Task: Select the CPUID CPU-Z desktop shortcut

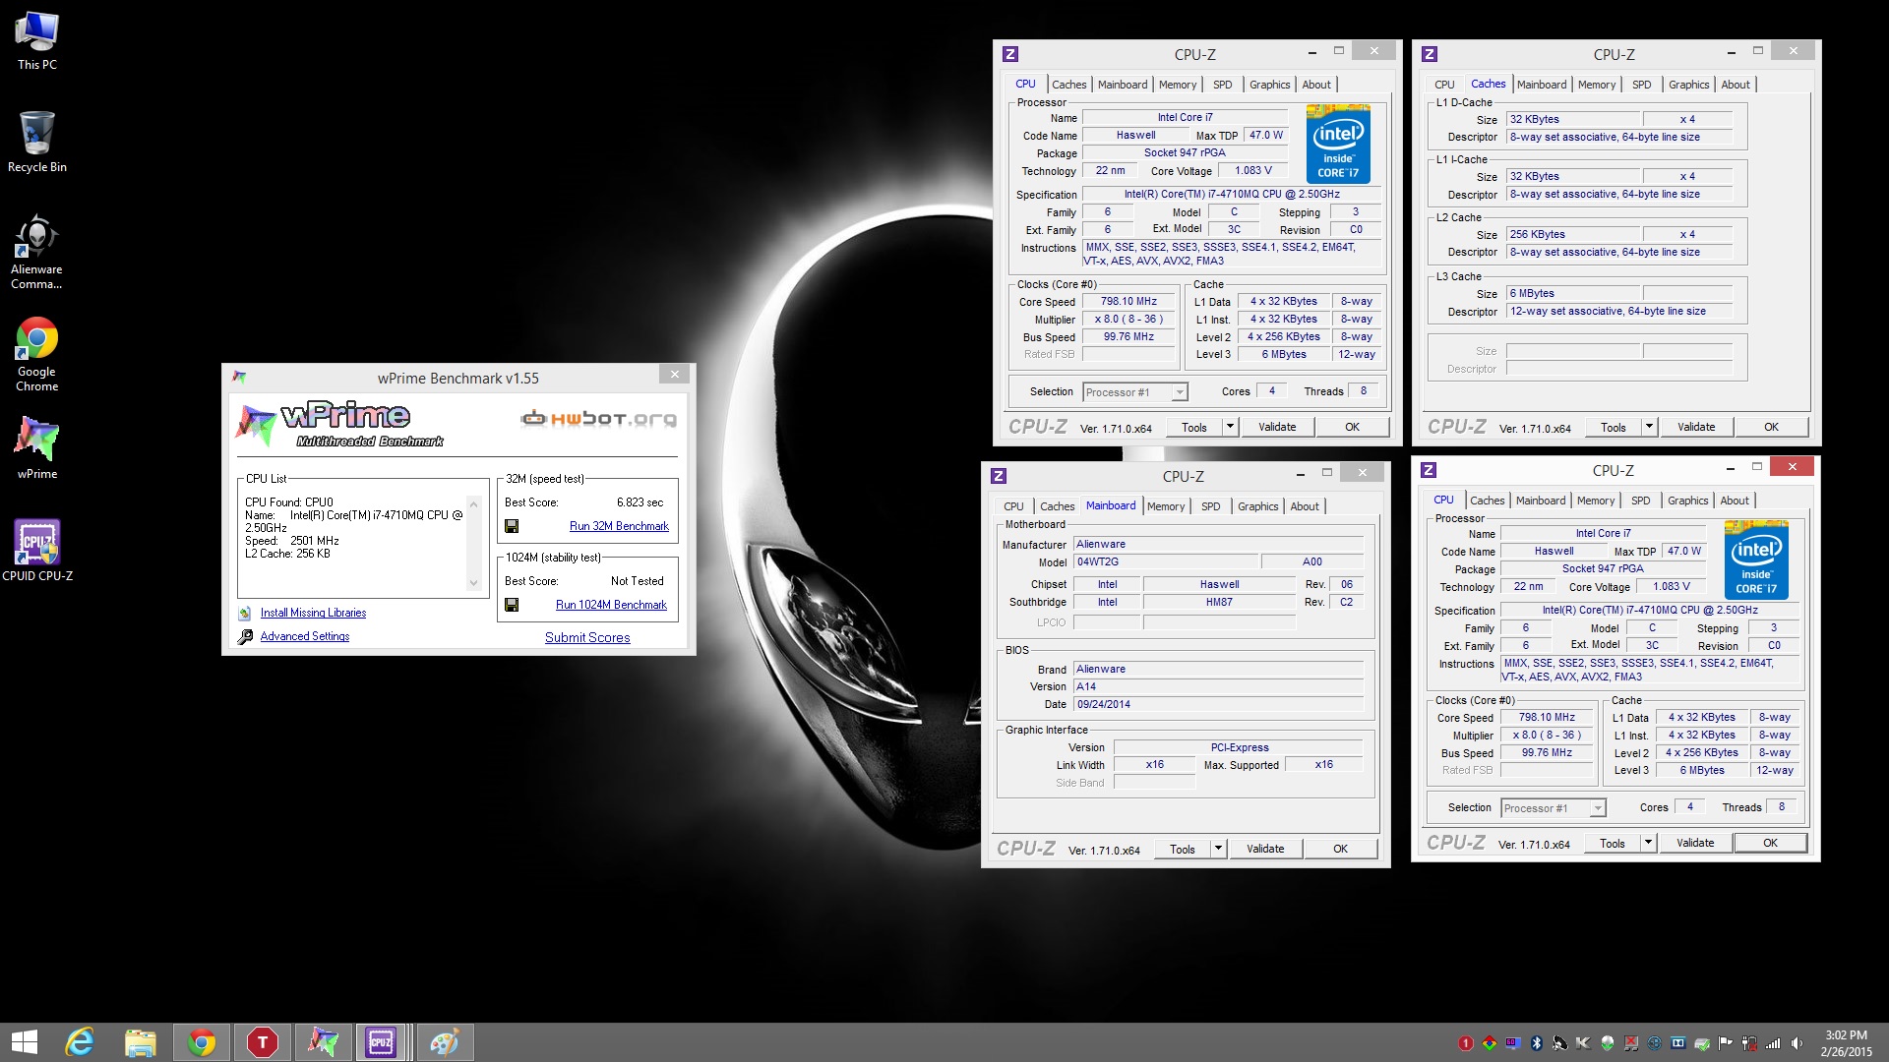Action: click(36, 550)
